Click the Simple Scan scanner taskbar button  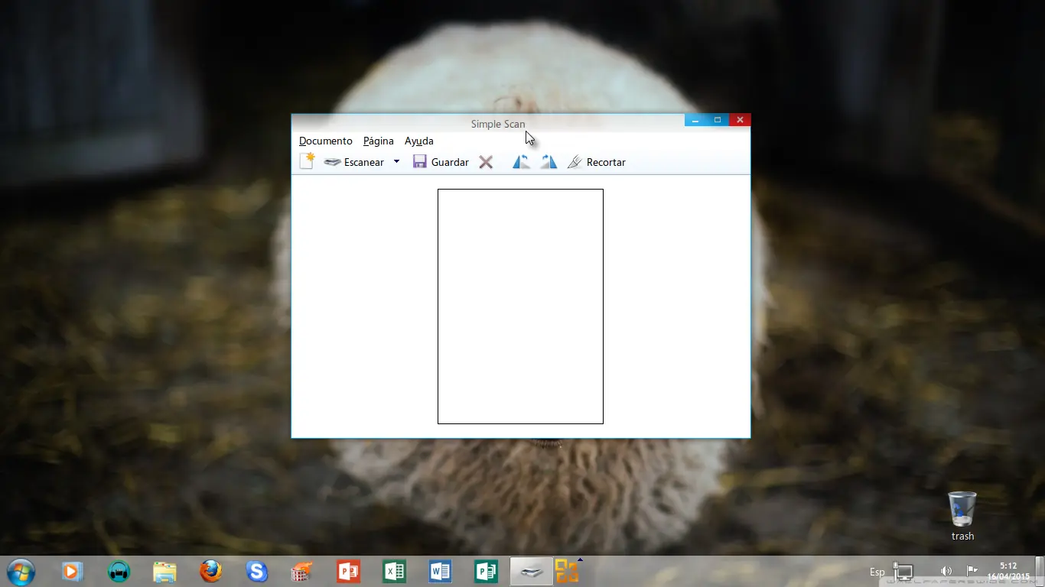(x=532, y=572)
